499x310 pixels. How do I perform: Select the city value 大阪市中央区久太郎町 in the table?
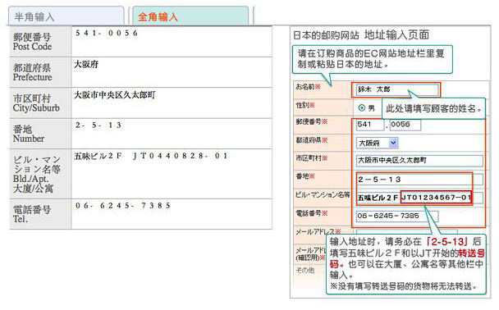pyautogui.click(x=115, y=95)
